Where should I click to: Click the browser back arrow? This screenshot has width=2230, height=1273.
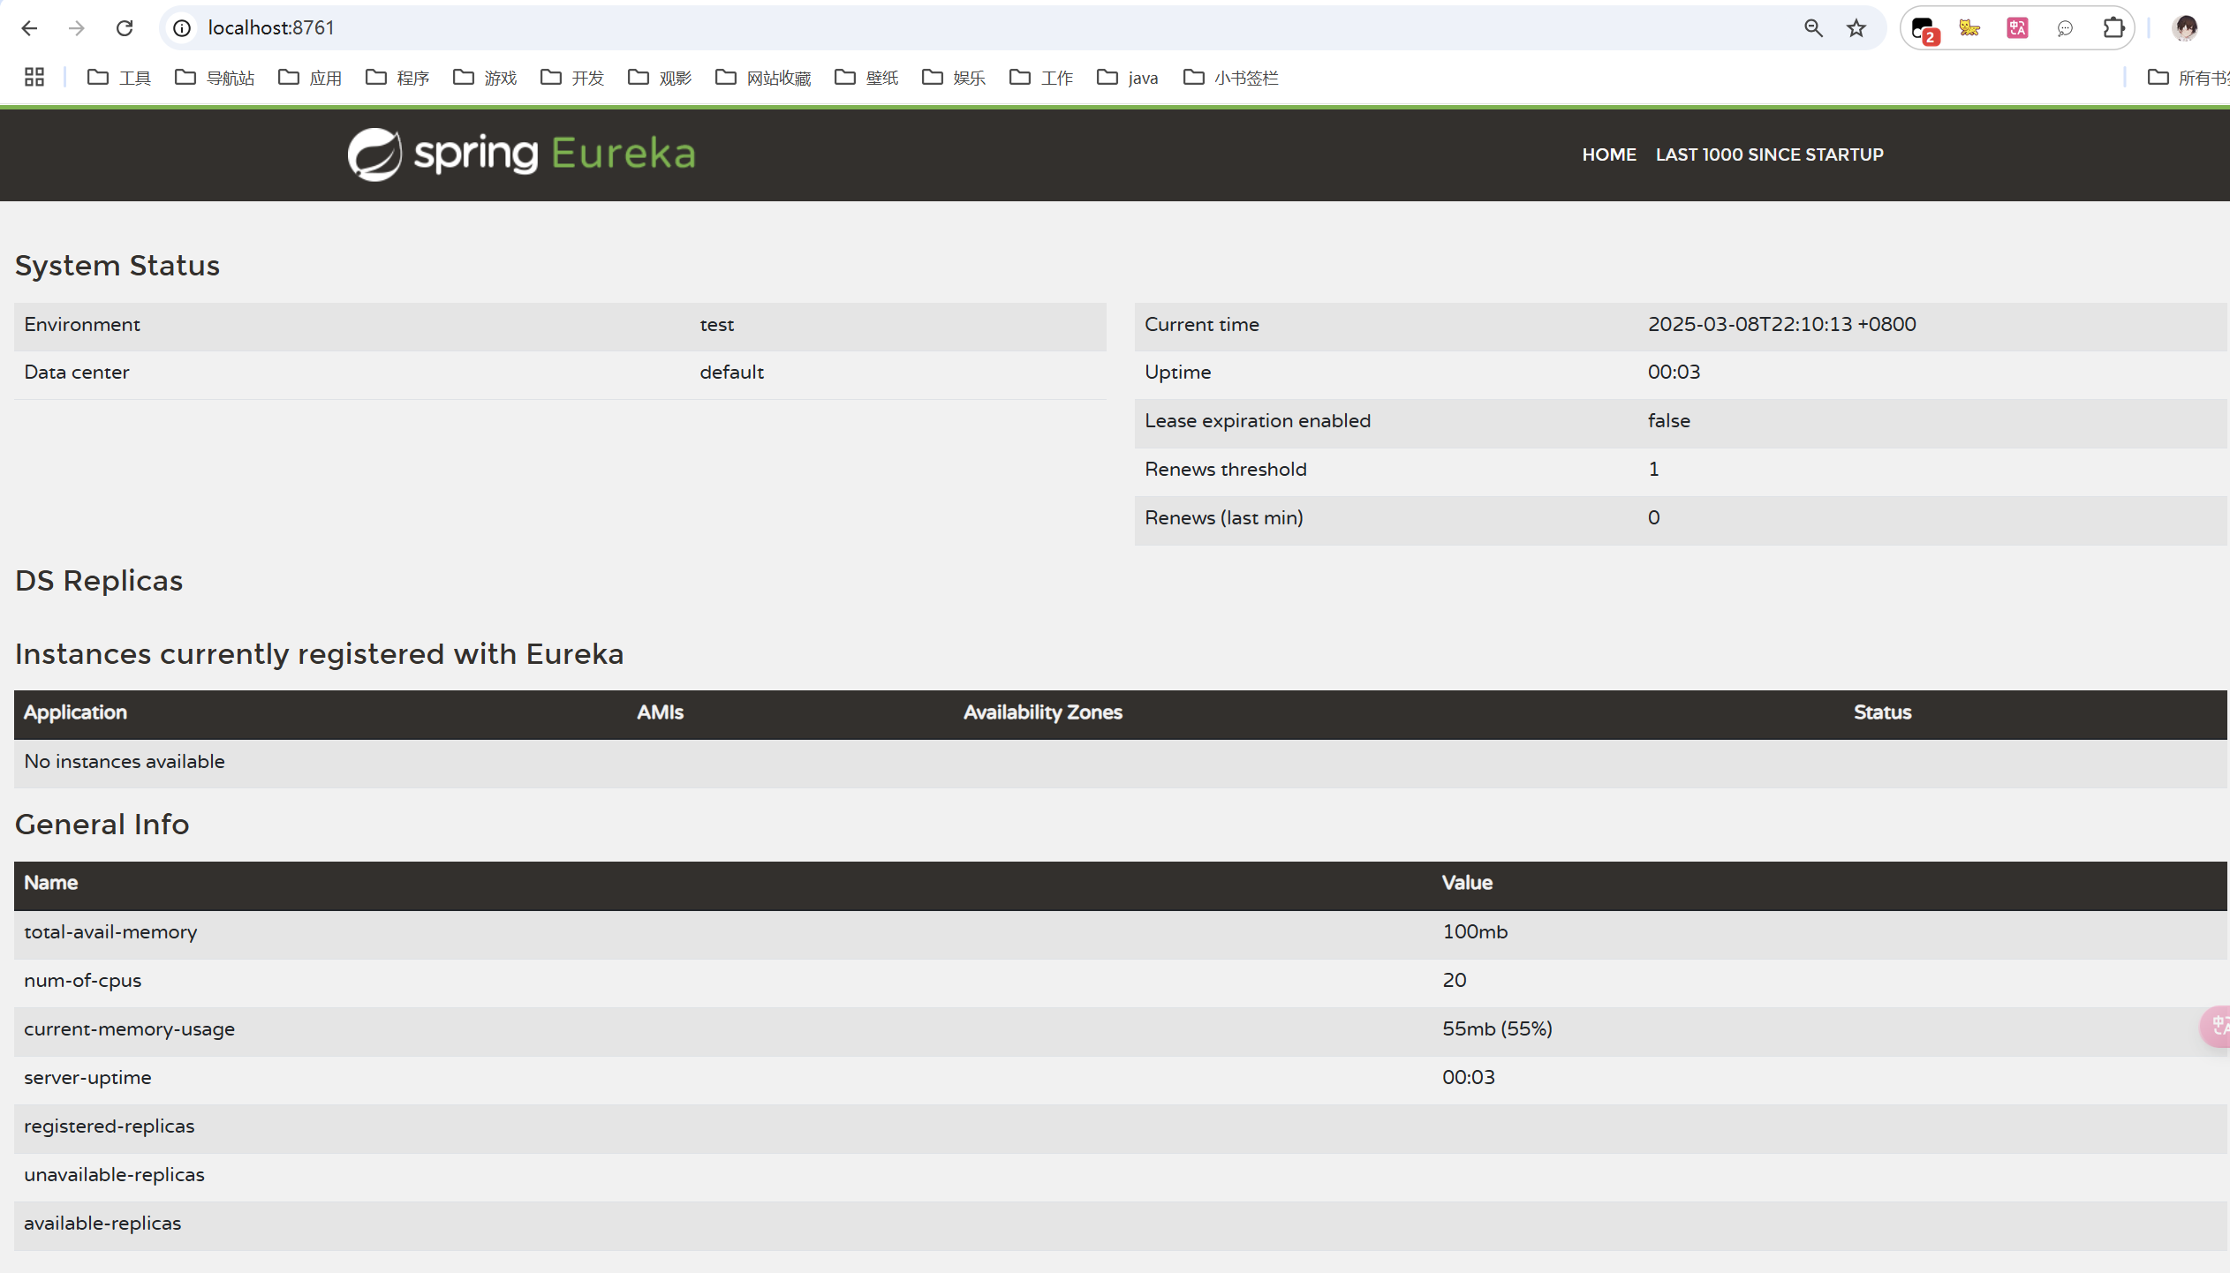[x=29, y=28]
